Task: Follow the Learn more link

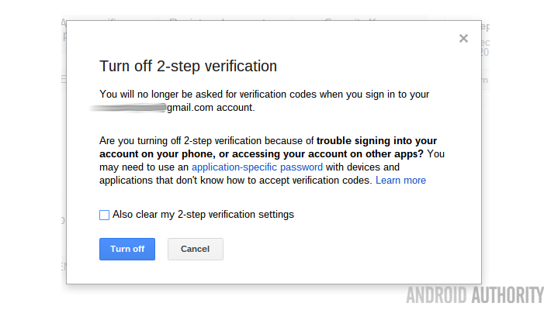Action: (400, 181)
